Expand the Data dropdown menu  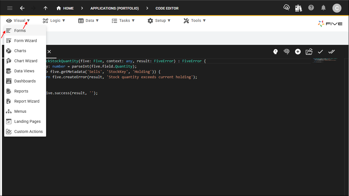tap(89, 20)
